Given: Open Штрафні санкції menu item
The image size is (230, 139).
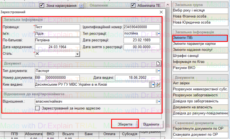Looking at the screenshot, I should coord(200,56).
